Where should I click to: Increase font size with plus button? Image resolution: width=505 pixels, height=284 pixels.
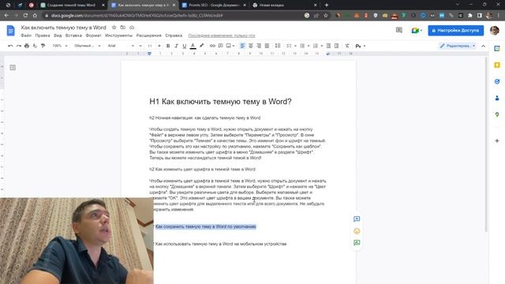click(159, 46)
